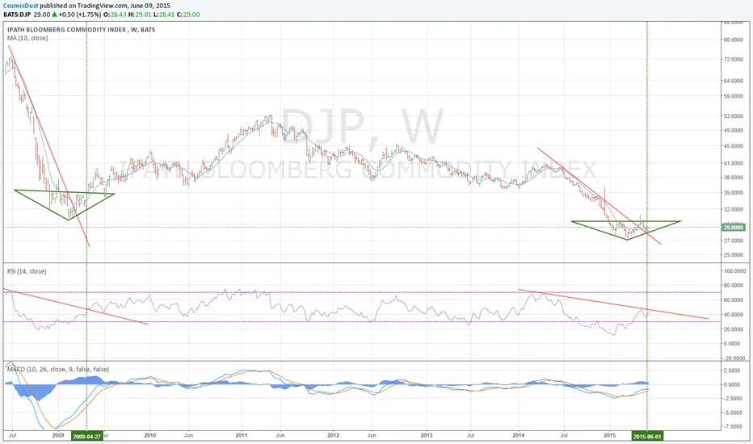Click the -2.5000 MACD axis label
This screenshot has width=753, height=444.
[x=732, y=399]
